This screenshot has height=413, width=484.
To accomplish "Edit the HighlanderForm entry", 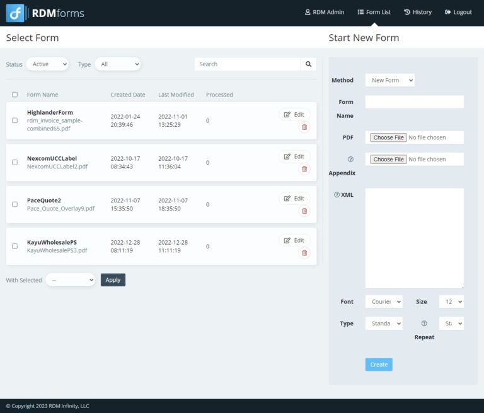I will click(x=294, y=115).
